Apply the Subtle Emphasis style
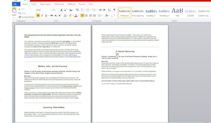 tap(204, 13)
